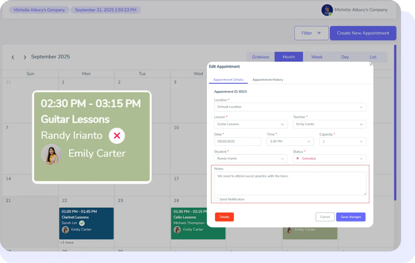Click the green check icon next to Sarah Lin
415x263 pixels.
(82, 223)
